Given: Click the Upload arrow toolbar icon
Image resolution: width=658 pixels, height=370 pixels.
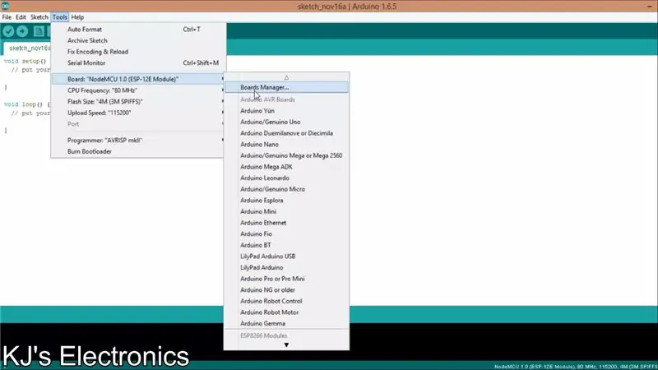Looking at the screenshot, I should tap(22, 31).
